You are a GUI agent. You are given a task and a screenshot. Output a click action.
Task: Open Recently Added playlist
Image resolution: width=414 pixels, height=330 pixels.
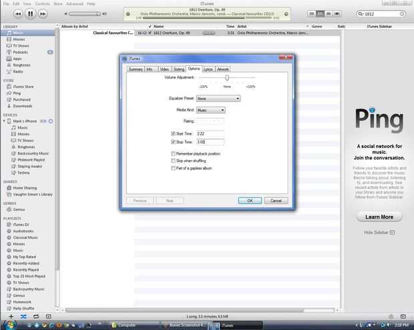[26, 263]
